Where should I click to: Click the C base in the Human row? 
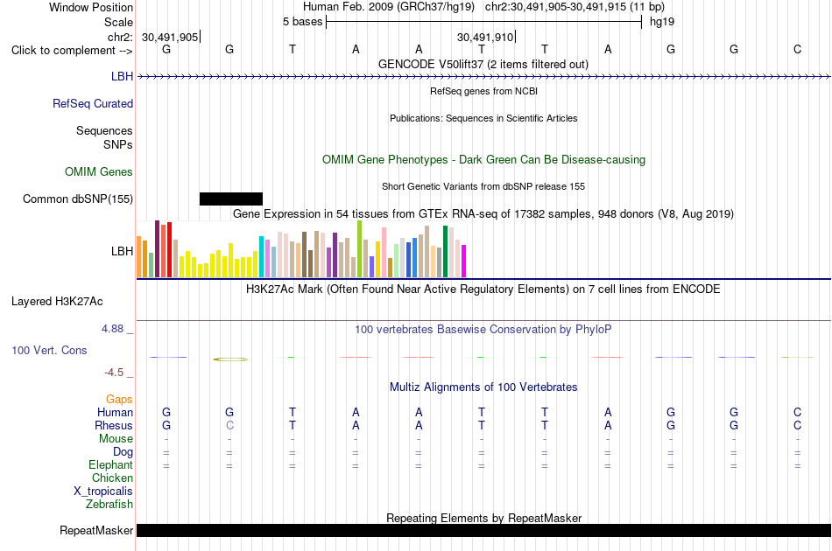pos(797,412)
